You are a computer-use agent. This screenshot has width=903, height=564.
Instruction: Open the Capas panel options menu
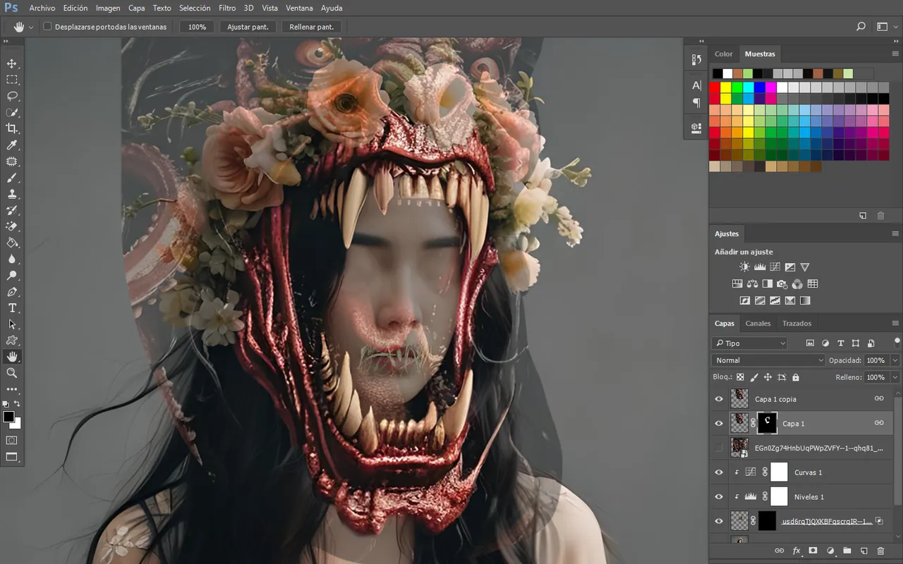(x=895, y=324)
